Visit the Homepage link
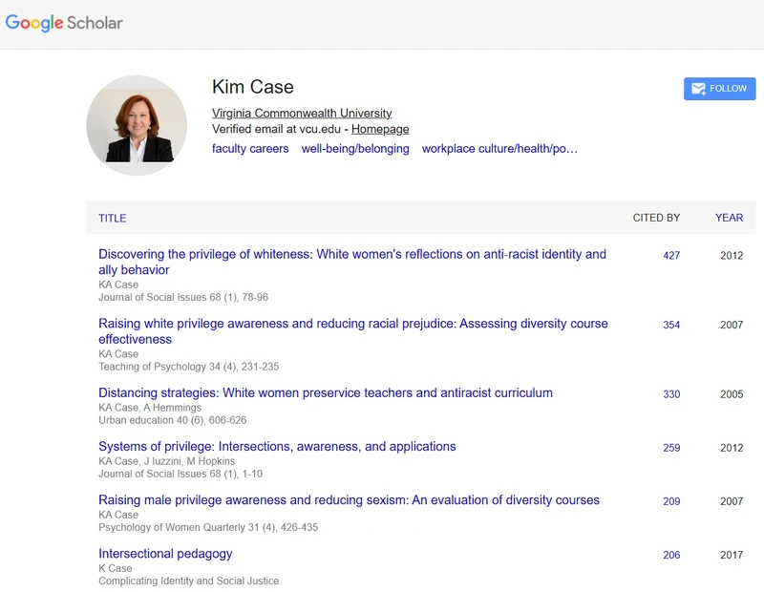The width and height of the screenshot is (764, 592). 380,129
